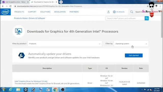Image resolution: width=163 pixels, height=92 pixels.
Task: Open the USA English region selector
Action: point(119,12)
